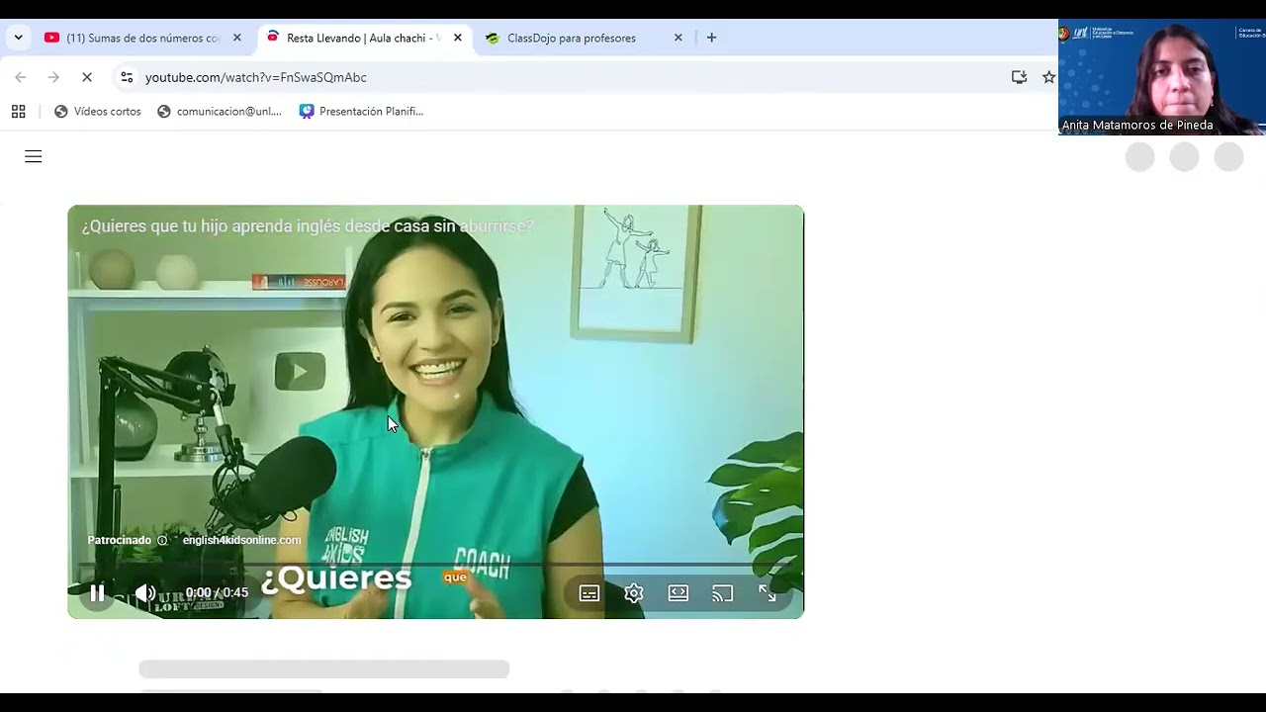Enter fullscreen on the video player
The width and height of the screenshot is (1266, 712).
tap(768, 593)
